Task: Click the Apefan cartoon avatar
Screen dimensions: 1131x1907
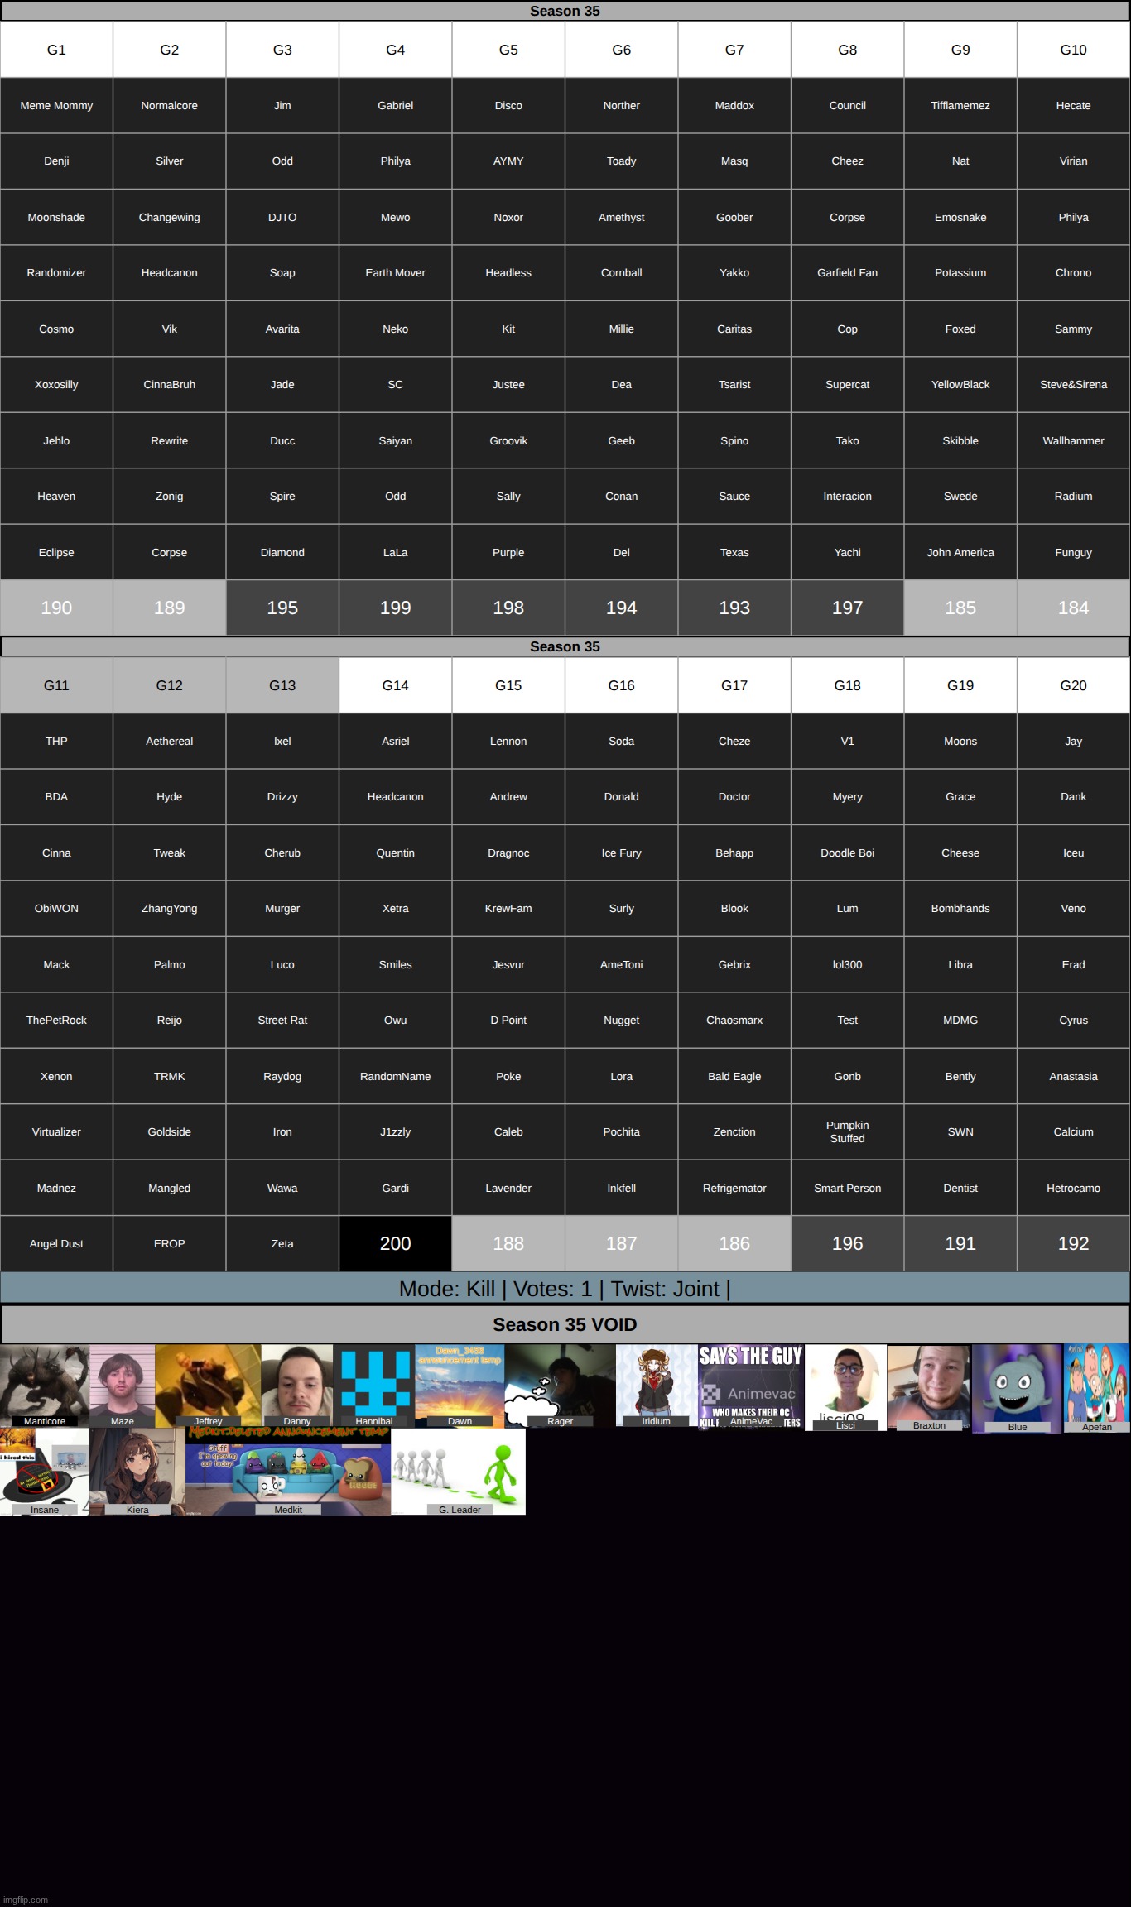Action: point(1096,1387)
